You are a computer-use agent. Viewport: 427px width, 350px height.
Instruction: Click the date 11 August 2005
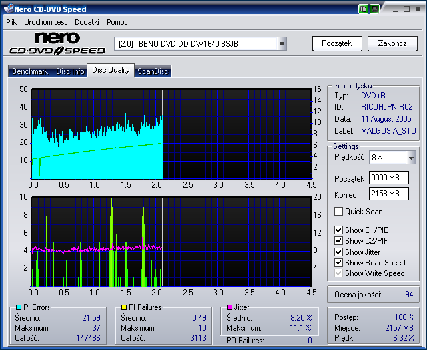pyautogui.click(x=386, y=119)
